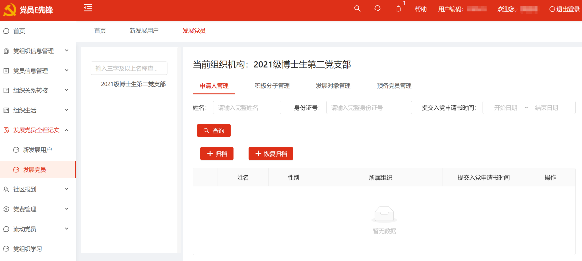
Task: Pick the 开始日期 start date field
Action: pos(505,108)
